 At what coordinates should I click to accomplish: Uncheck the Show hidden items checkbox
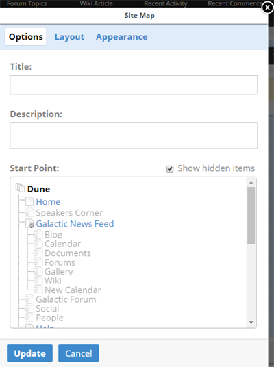click(x=170, y=168)
